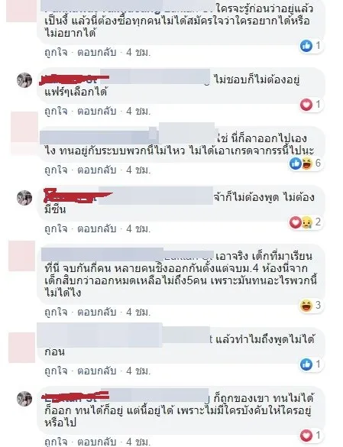Click ตอบกลับ under 'แล้วทำไมถึงพูดไม่ได้ก่อน' comment

click(x=97, y=371)
